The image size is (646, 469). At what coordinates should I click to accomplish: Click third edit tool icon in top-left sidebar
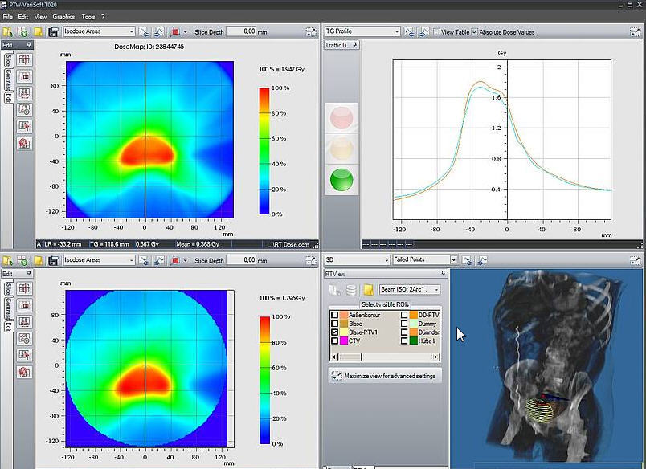point(24,93)
